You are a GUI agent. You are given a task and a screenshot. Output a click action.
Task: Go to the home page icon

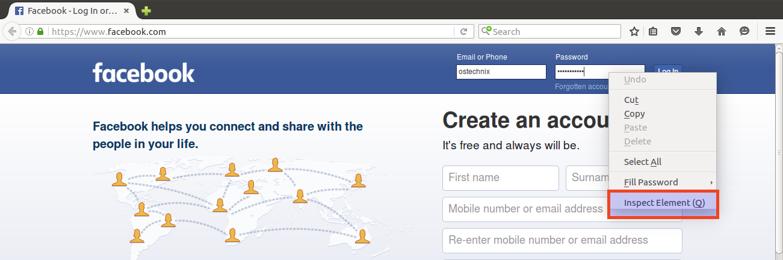722,31
